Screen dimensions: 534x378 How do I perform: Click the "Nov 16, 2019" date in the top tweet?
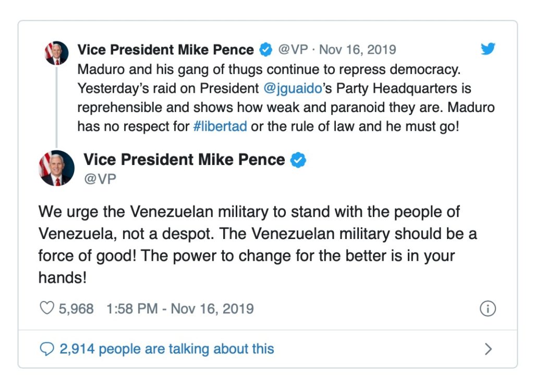coord(357,50)
